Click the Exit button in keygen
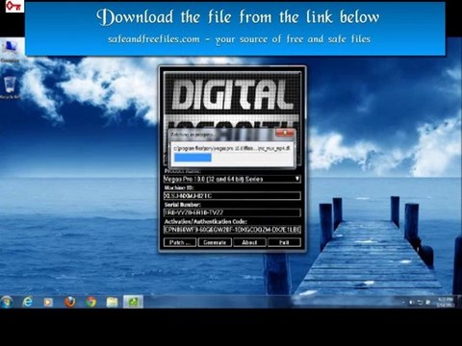 tap(284, 242)
